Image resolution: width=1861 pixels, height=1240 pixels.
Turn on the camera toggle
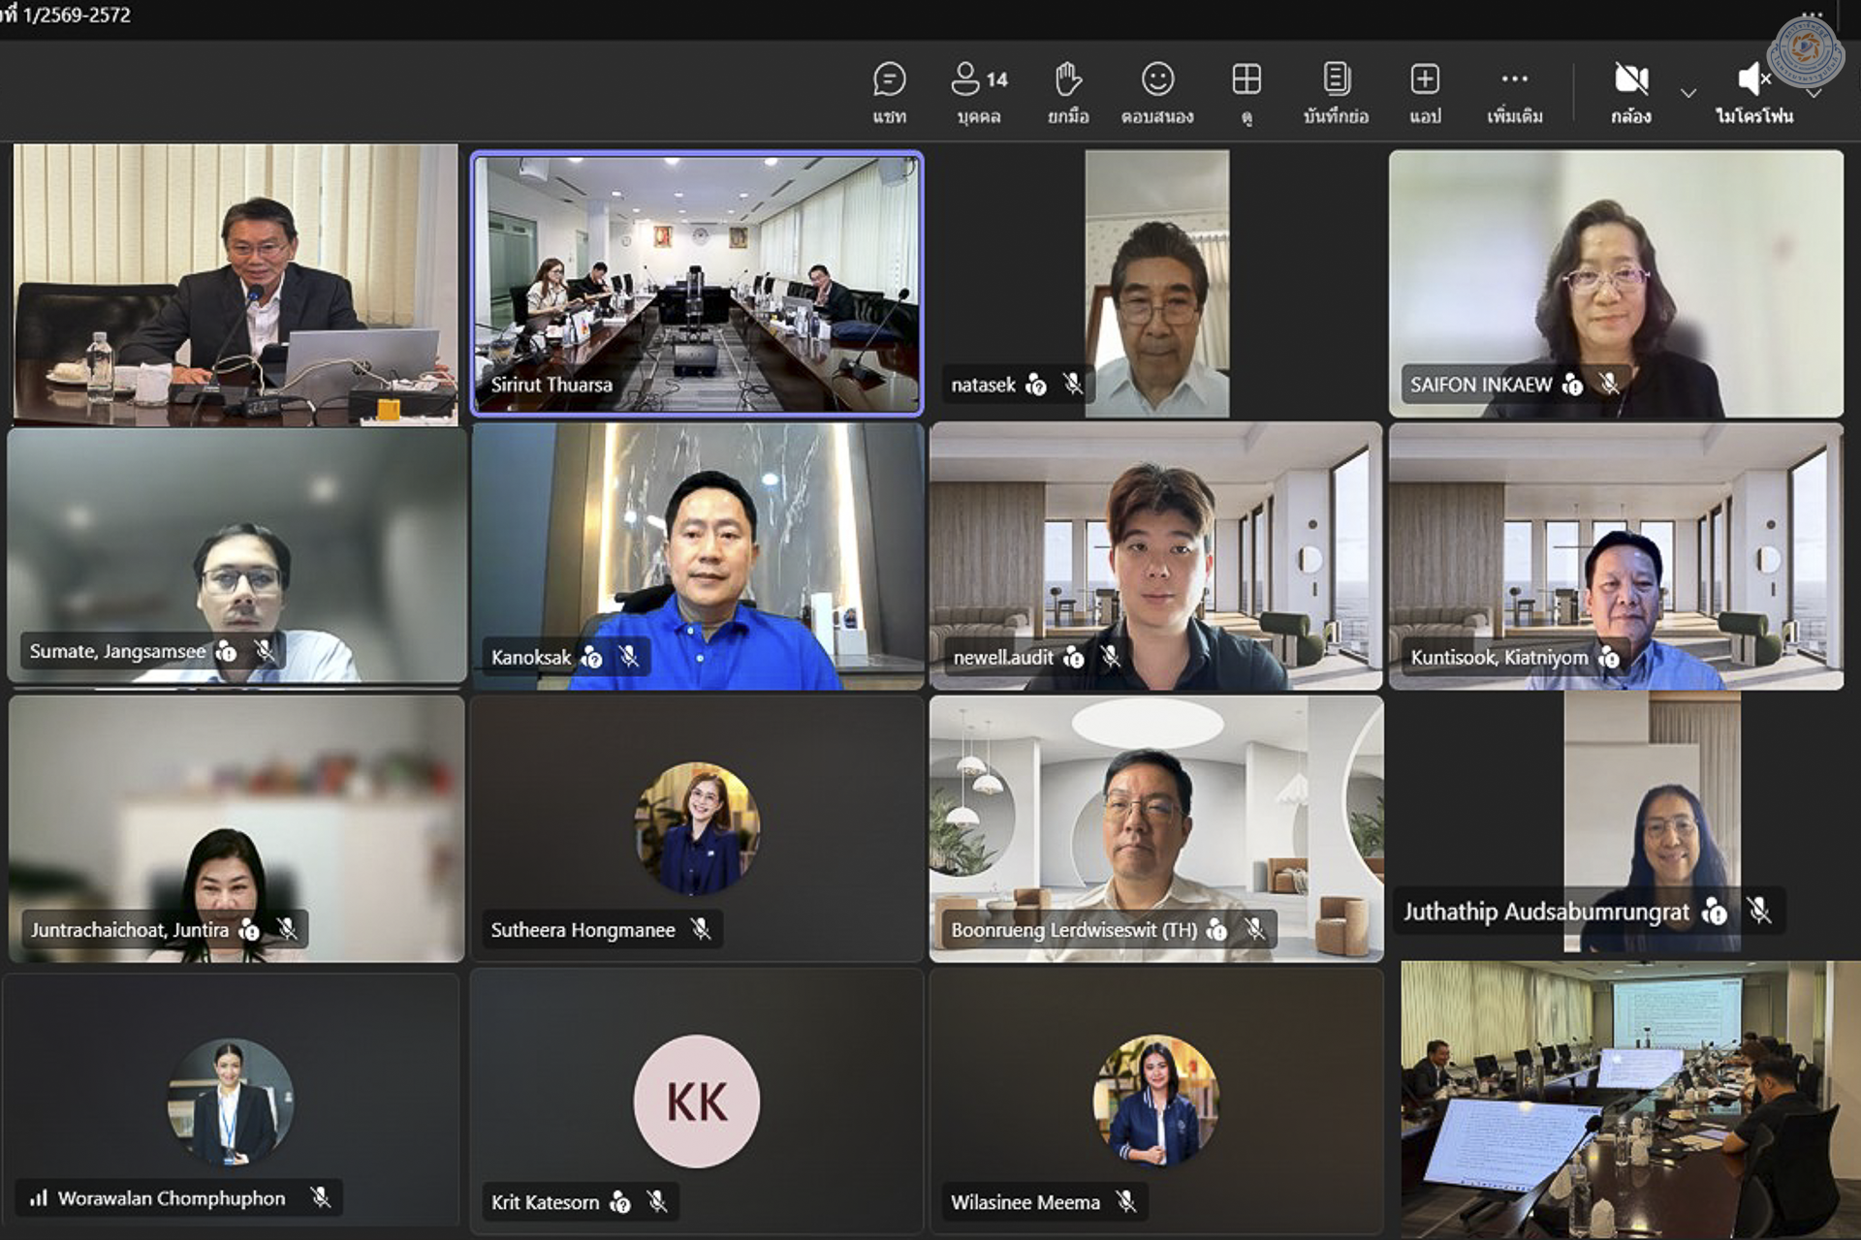coord(1631,79)
